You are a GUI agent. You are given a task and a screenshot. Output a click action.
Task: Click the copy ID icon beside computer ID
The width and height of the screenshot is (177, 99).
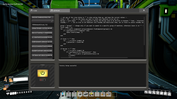[53, 17]
